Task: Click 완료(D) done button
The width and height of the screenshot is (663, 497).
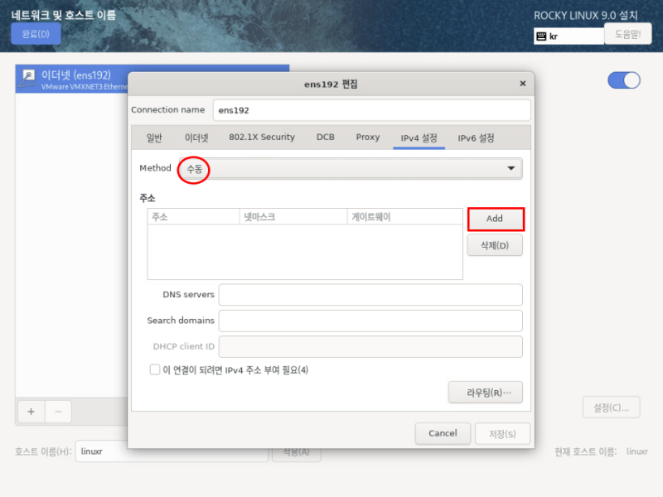Action: [x=36, y=34]
